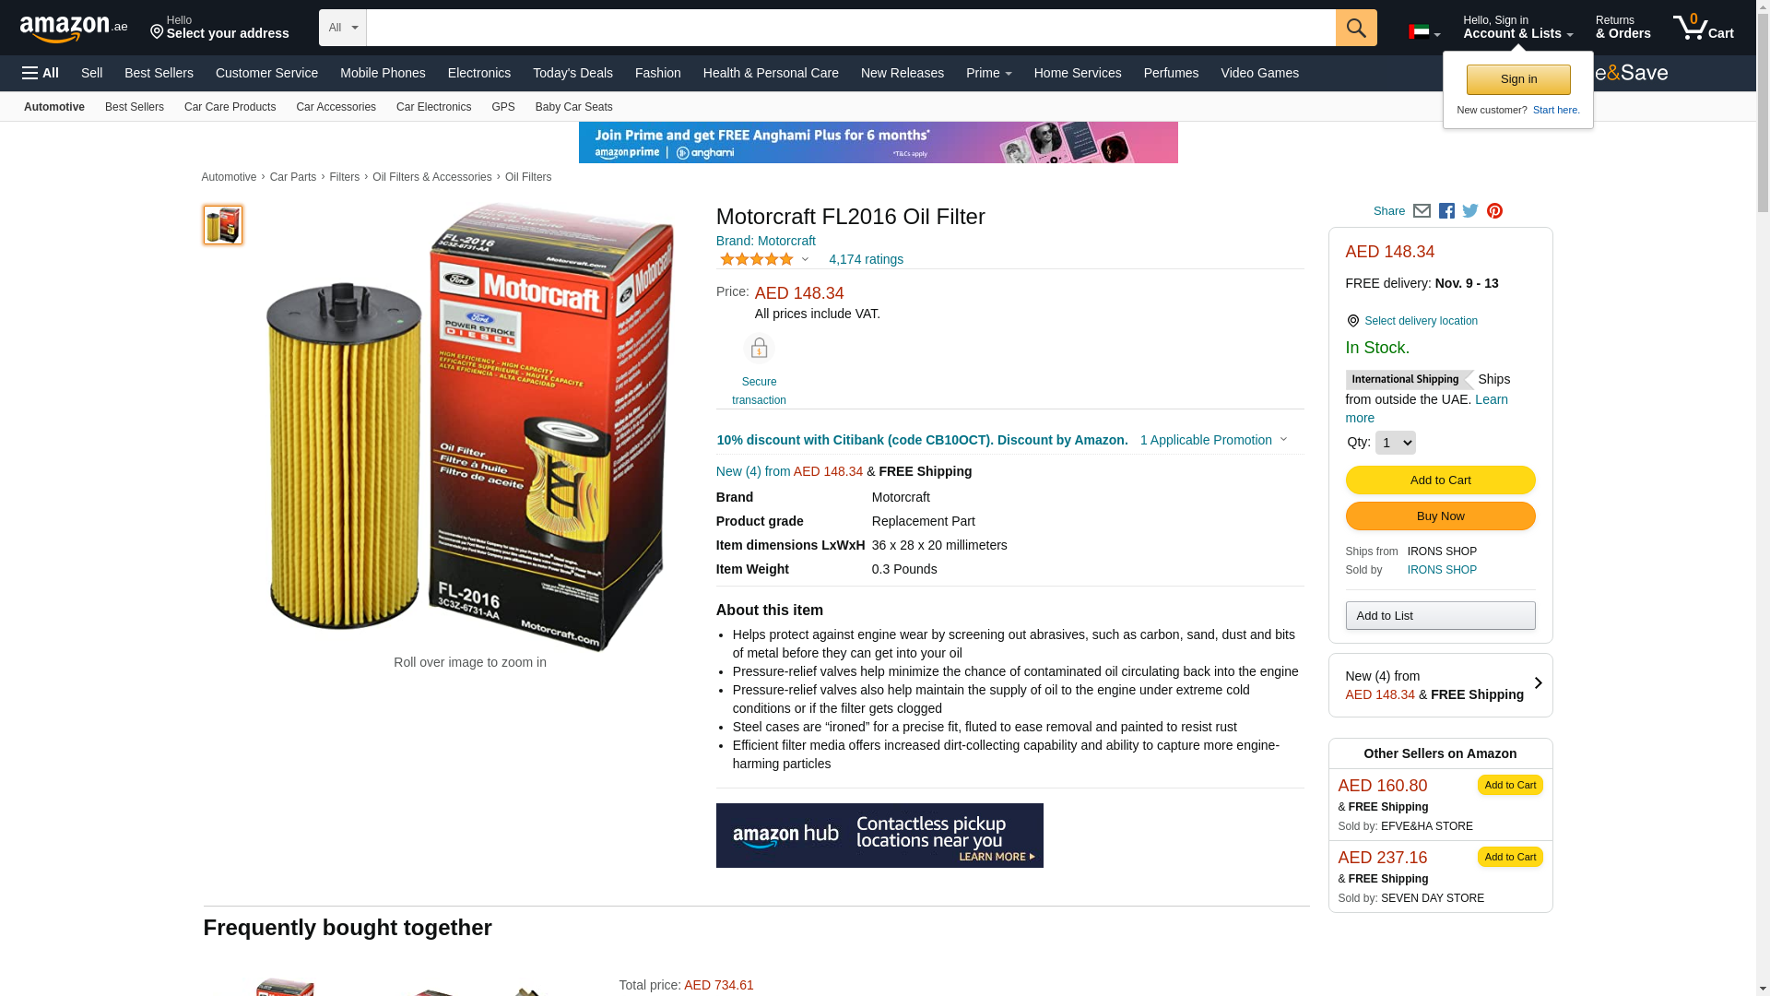Image resolution: width=1770 pixels, height=996 pixels.
Task: Click the Buy Now button
Action: coord(1440,516)
